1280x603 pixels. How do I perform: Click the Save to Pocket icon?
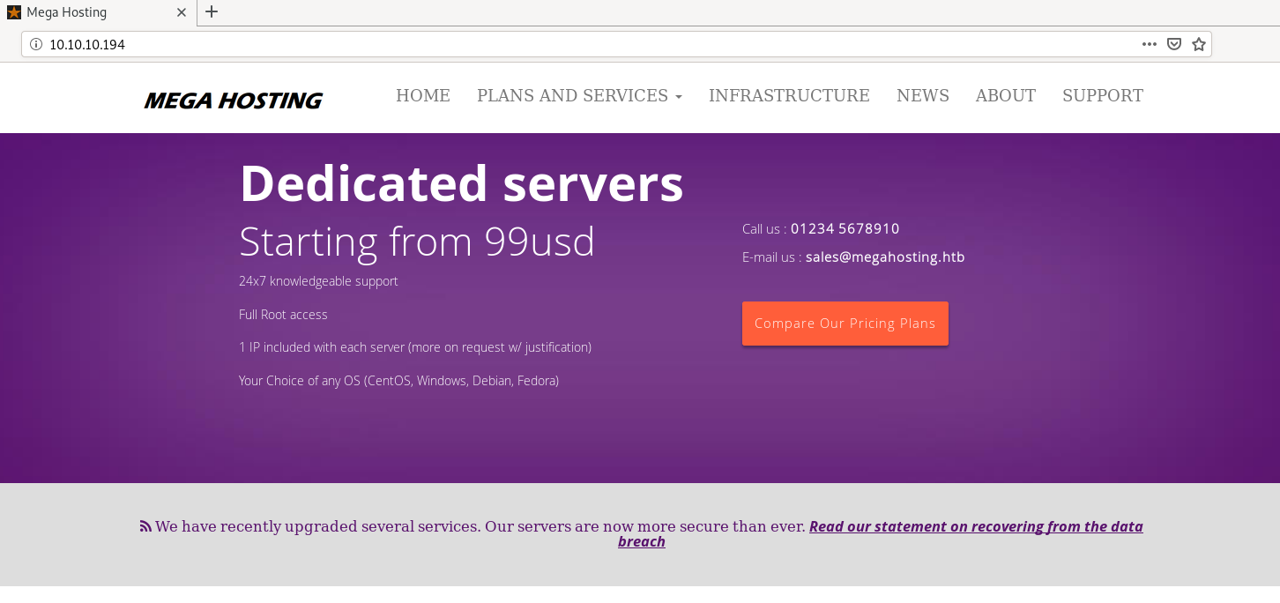click(1173, 44)
